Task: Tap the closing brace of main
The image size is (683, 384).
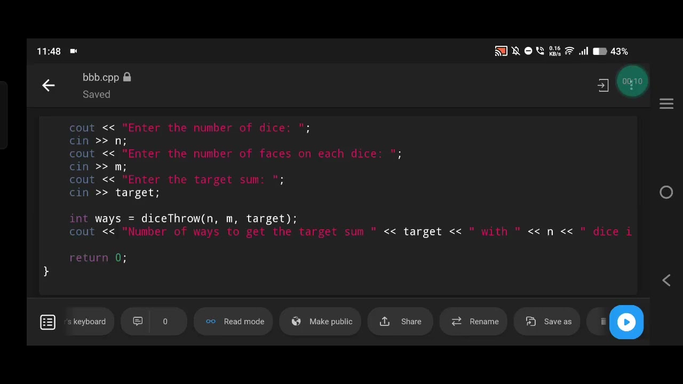Action: [46, 271]
